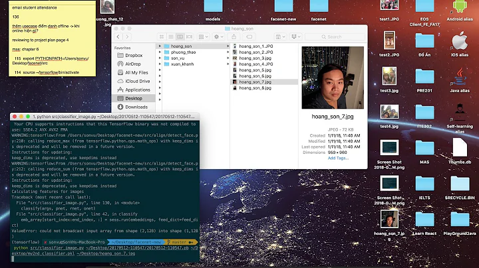Select file hoang_son_4.JPG
Screen dimensions: 479x268
pyautogui.click(x=256, y=64)
